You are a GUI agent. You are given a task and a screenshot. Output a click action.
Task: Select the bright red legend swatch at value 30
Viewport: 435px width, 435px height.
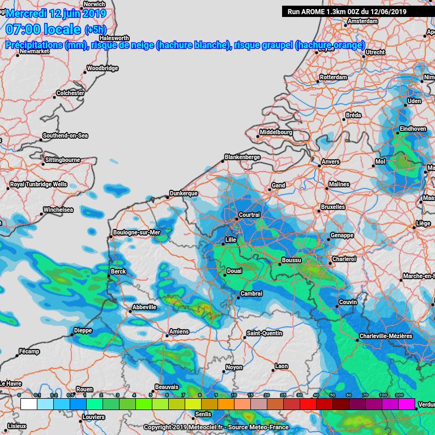[x=308, y=404]
